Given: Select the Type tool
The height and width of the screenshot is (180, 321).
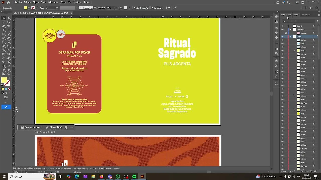Looking at the screenshot, I should (x=4, y=30).
